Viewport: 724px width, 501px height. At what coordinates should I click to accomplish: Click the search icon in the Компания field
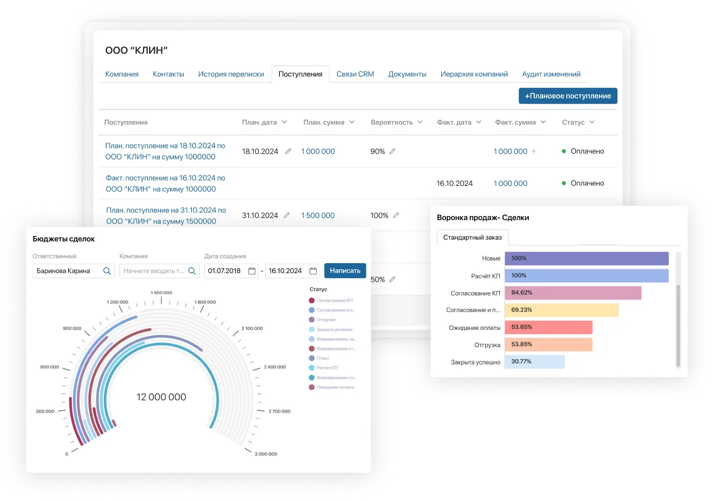click(192, 271)
